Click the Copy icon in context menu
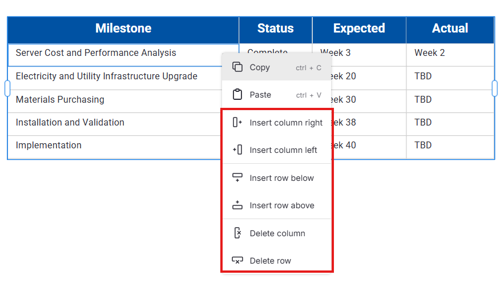The width and height of the screenshot is (504, 283). 237,67
